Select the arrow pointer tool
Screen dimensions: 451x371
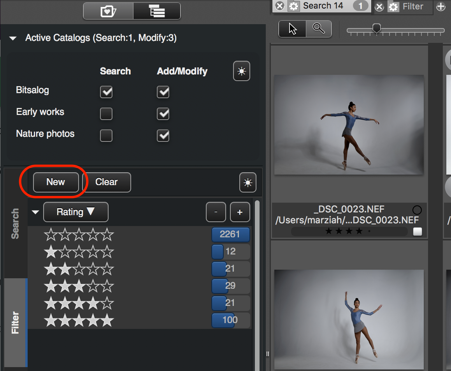click(x=293, y=29)
